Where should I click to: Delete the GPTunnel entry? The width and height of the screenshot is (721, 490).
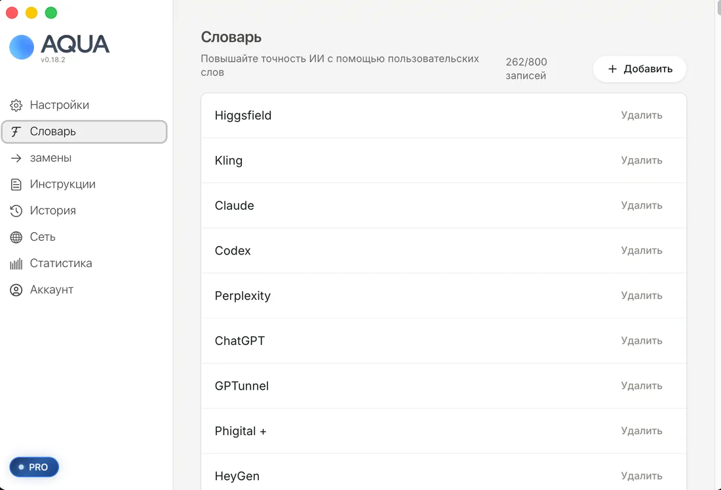[x=642, y=386]
